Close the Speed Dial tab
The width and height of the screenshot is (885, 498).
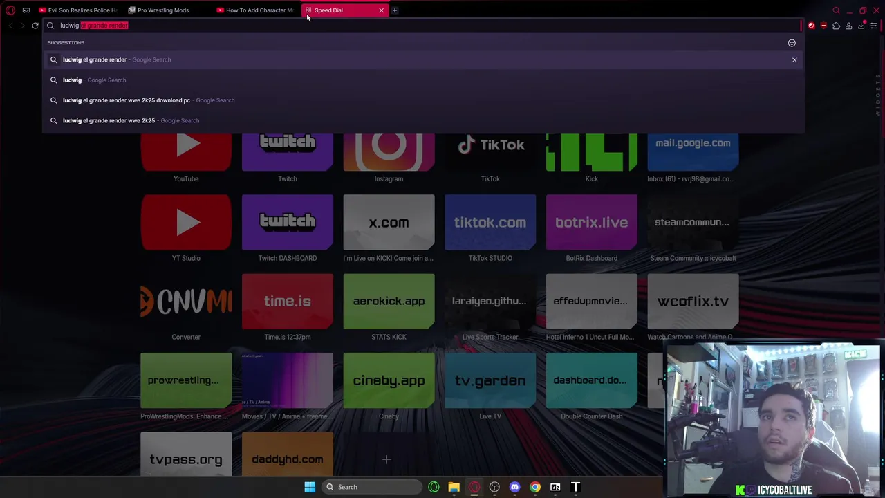(x=381, y=10)
